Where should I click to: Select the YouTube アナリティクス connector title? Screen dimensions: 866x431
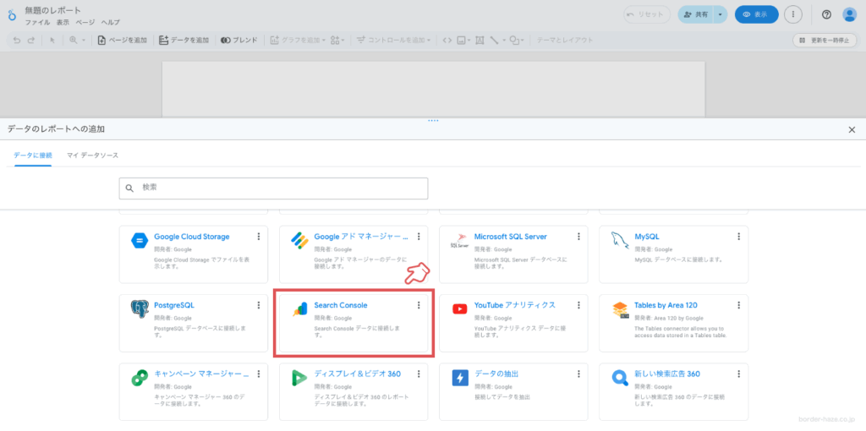pos(515,305)
